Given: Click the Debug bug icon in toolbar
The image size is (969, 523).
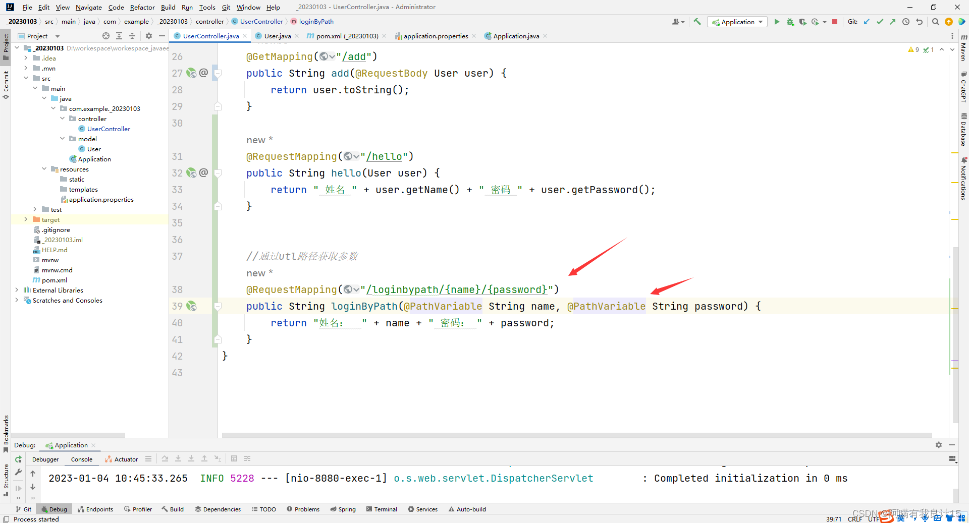Looking at the screenshot, I should pos(790,22).
